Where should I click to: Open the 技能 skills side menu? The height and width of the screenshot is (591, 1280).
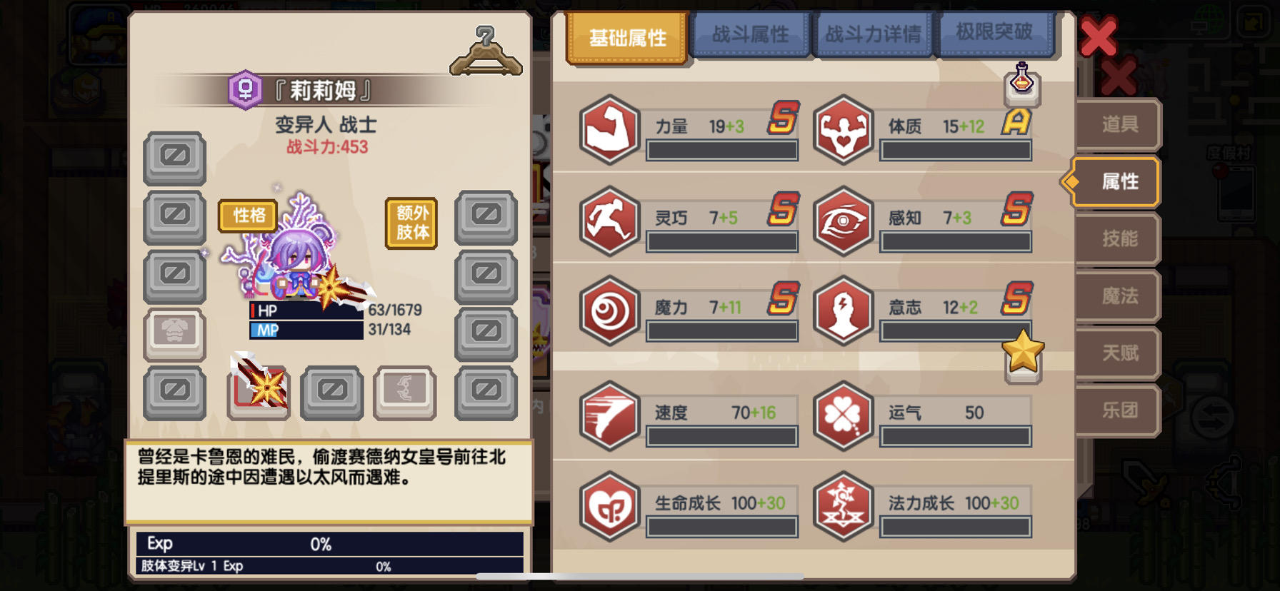1118,238
